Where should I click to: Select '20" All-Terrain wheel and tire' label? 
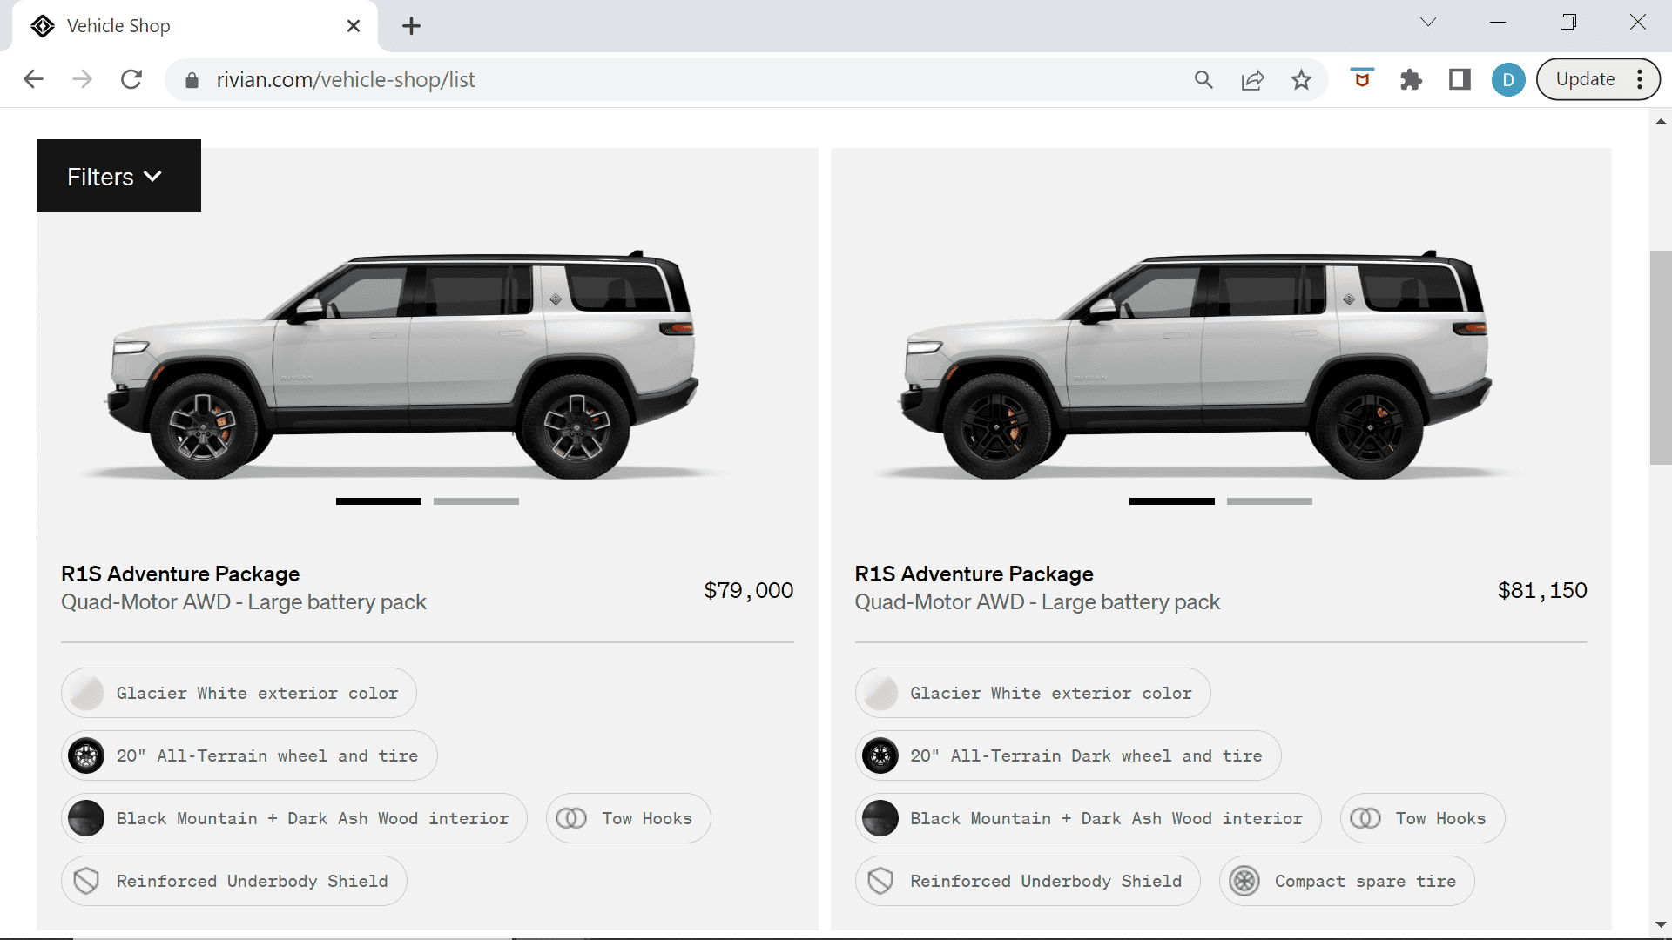coord(267,756)
